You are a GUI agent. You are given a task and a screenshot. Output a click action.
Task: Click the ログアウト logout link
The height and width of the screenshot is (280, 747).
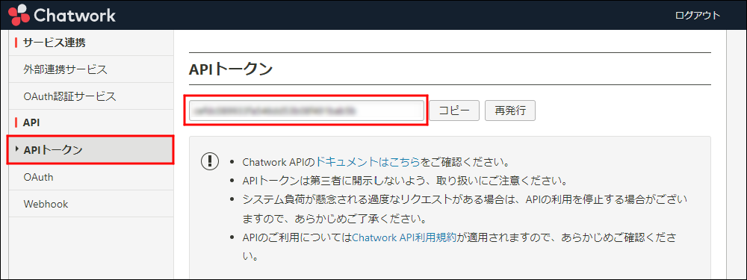(x=698, y=15)
